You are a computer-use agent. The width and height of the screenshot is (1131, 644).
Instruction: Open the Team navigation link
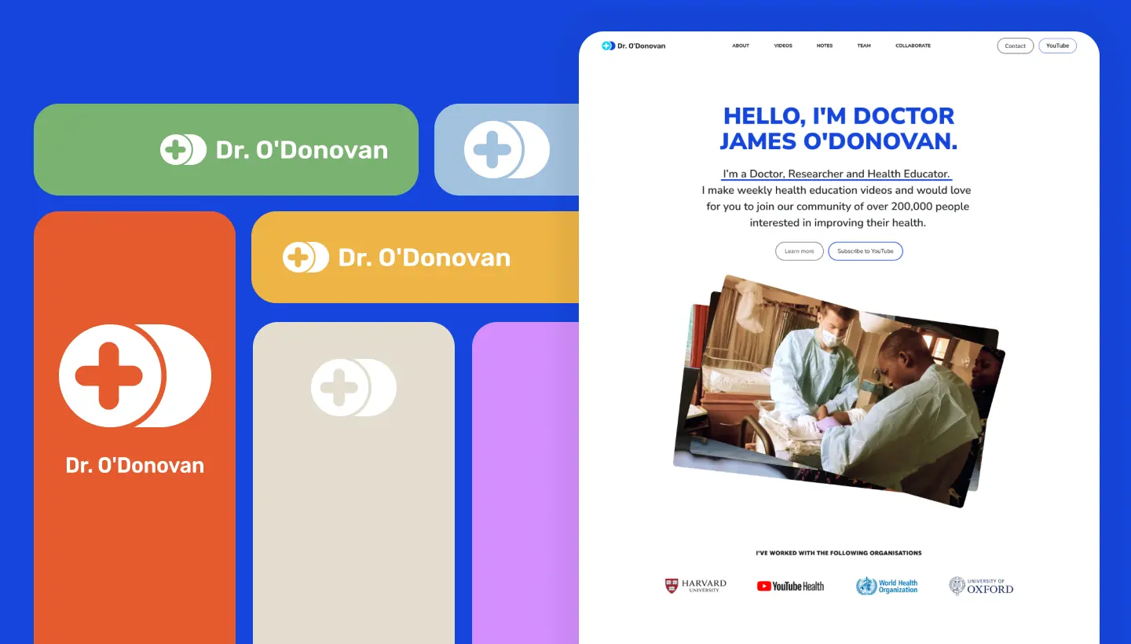(864, 46)
